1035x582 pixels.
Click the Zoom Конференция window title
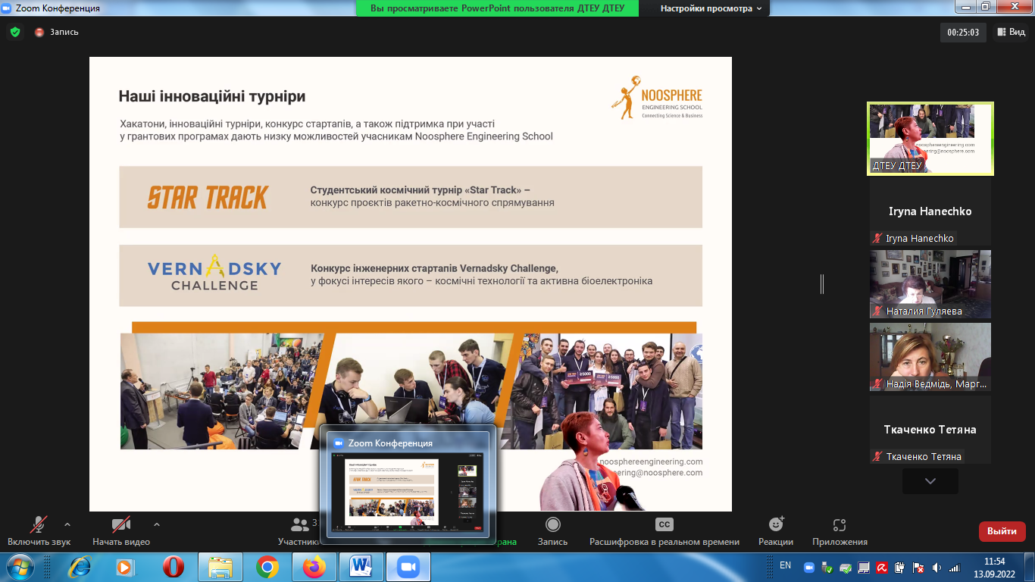pos(56,8)
